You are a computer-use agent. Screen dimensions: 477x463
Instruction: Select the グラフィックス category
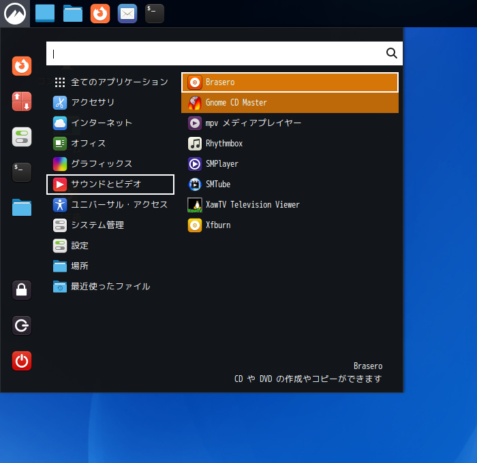pos(110,164)
